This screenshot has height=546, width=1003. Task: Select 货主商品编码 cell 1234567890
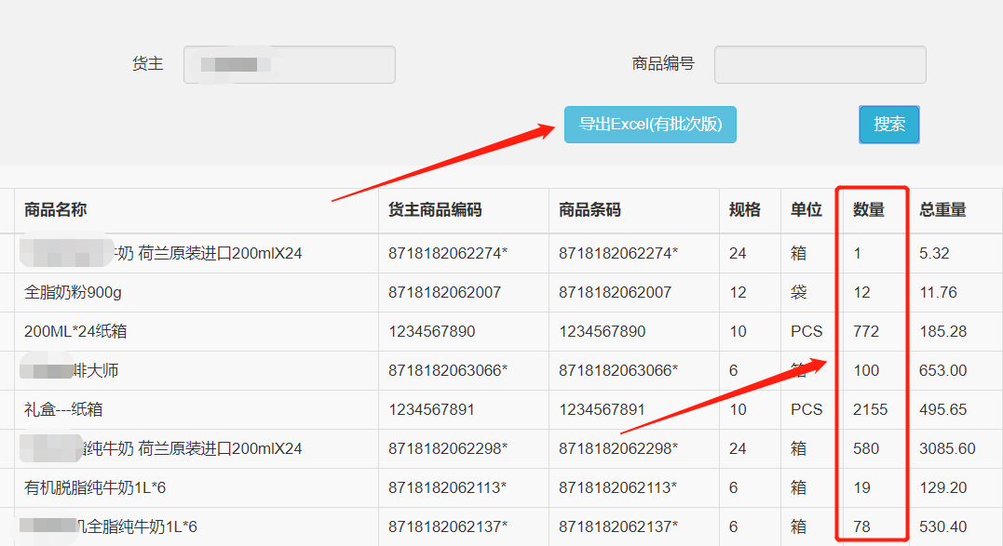coord(432,331)
